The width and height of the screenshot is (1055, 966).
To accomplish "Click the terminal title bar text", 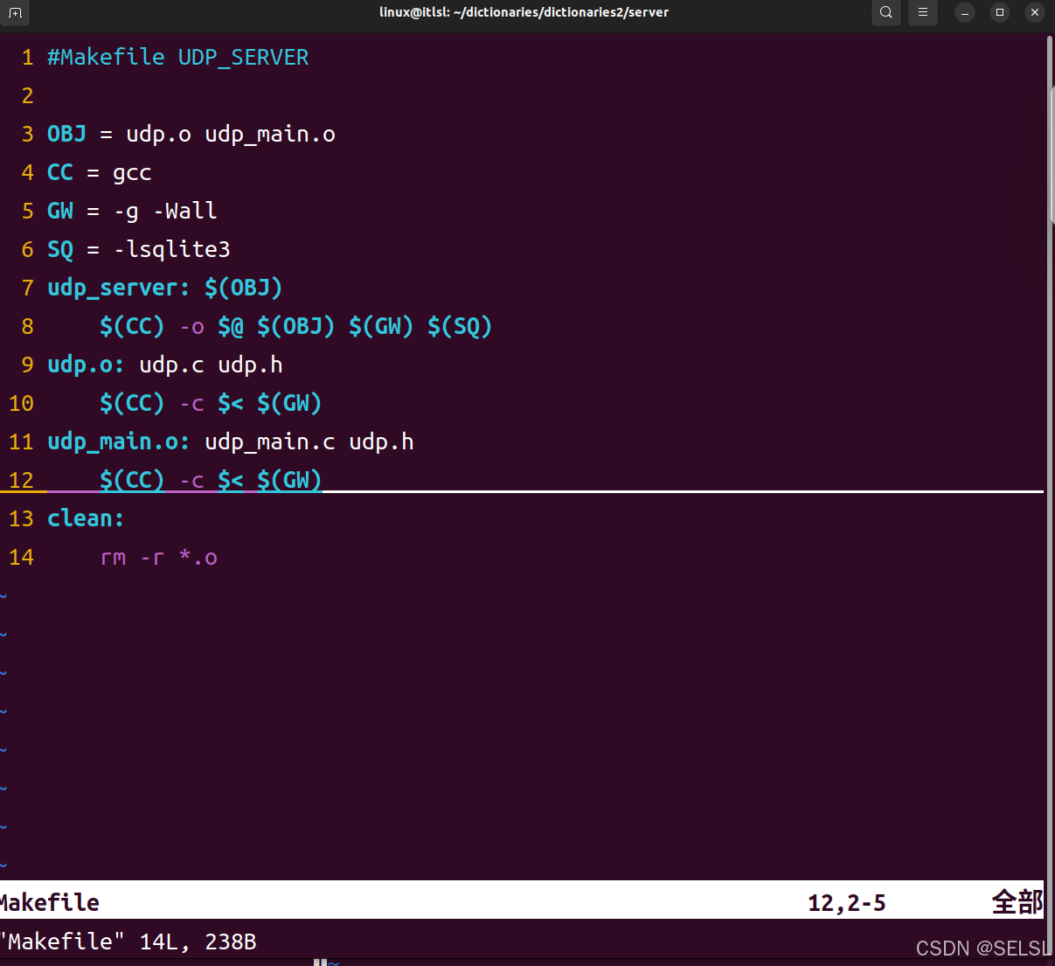I will click(524, 12).
